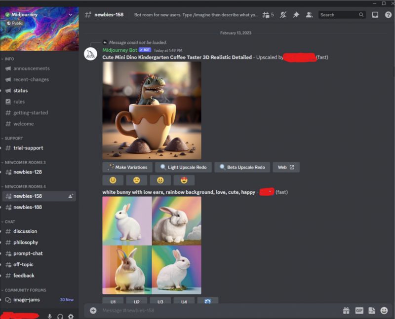Collapse the NEWCOMER ROOMS 4 category
The height and width of the screenshot is (319, 395).
click(x=25, y=186)
